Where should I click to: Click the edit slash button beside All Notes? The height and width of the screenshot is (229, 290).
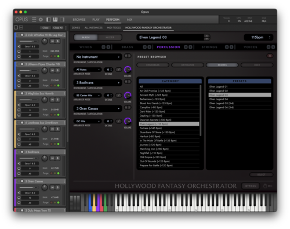[118, 70]
